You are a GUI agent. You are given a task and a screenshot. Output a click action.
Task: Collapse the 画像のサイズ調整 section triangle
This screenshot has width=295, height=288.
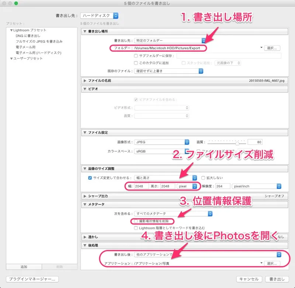(85, 169)
